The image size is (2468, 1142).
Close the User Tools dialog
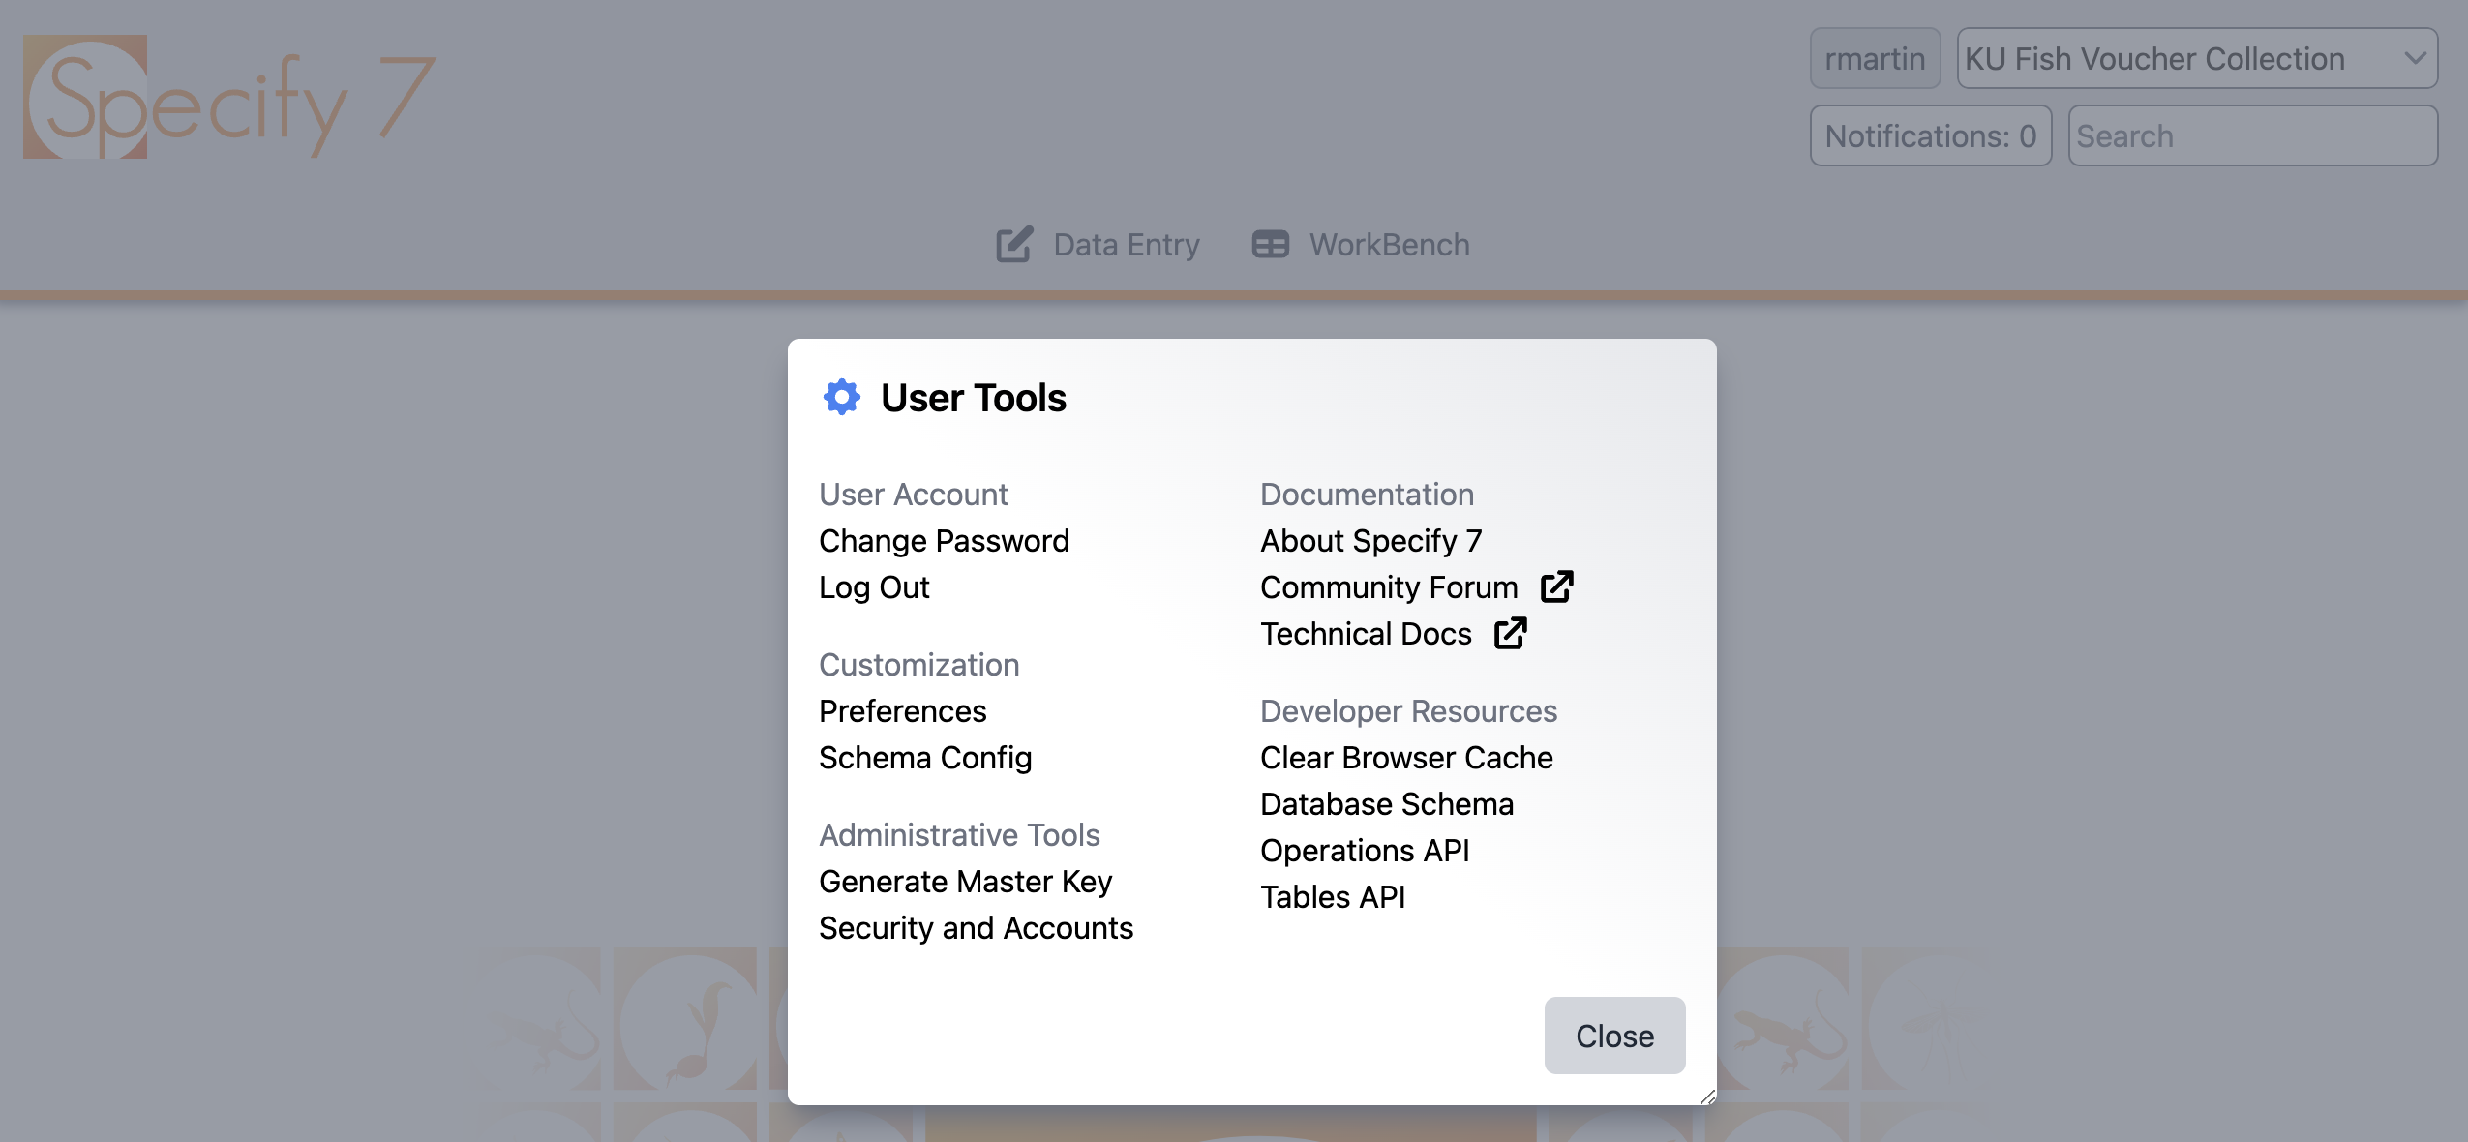(x=1612, y=1035)
